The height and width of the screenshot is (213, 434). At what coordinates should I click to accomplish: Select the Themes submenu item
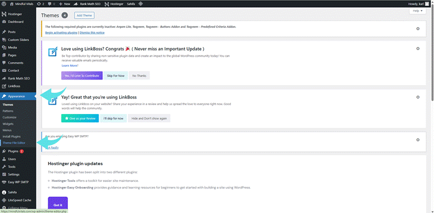tap(8, 105)
